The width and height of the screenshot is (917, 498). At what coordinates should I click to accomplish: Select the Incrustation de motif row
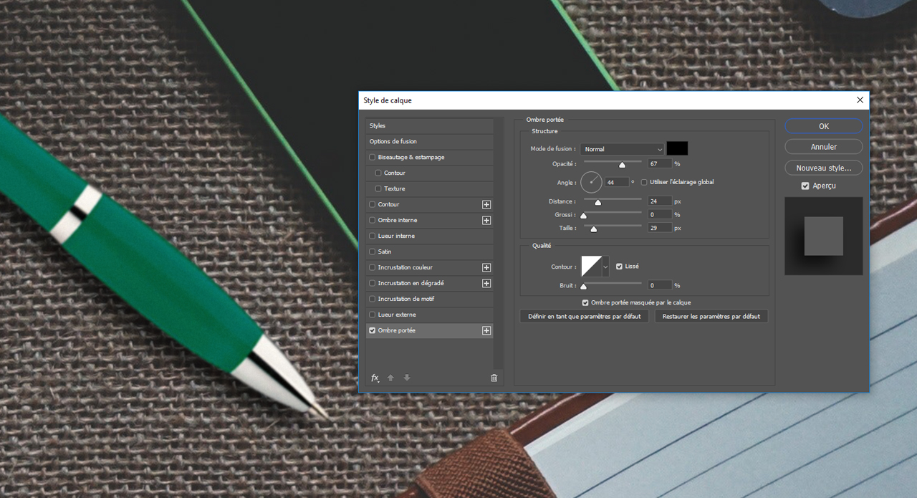429,299
